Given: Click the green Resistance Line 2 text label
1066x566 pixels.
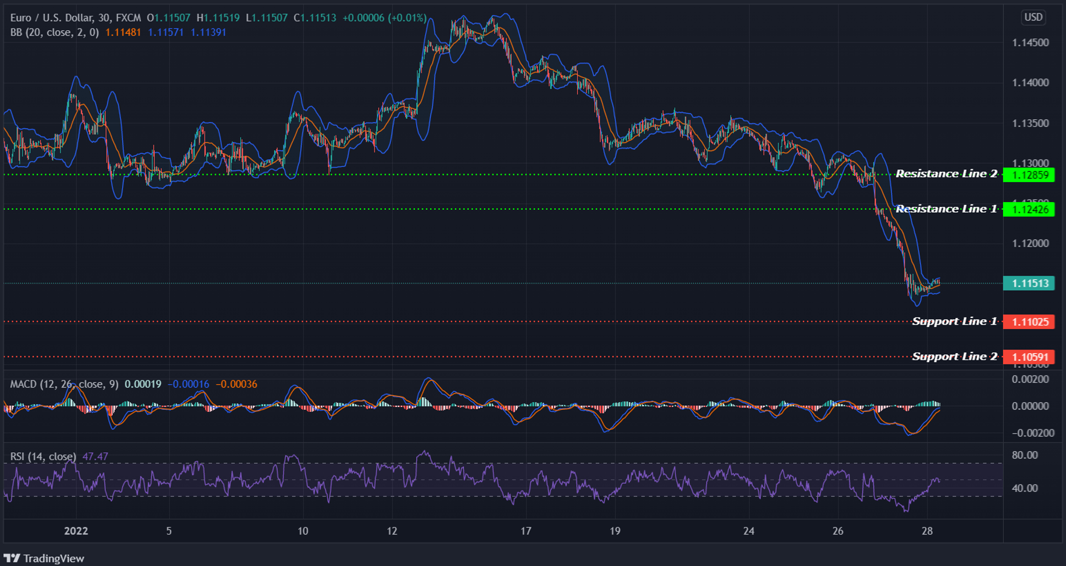Looking at the screenshot, I should (946, 174).
